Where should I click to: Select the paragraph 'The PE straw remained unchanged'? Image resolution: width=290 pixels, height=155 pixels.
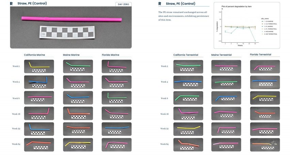(x=184, y=16)
